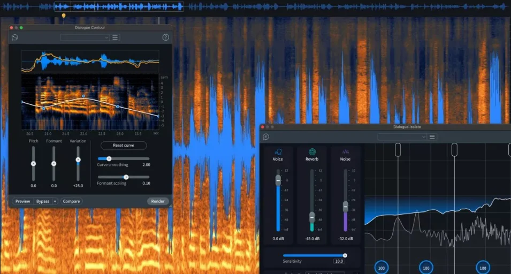Image resolution: width=511 pixels, height=274 pixels.
Task: Select the Formant scaling value 0.10
Action: click(x=146, y=184)
